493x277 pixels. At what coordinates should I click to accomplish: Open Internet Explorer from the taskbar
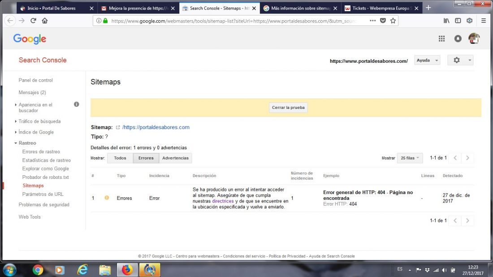(x=83, y=270)
